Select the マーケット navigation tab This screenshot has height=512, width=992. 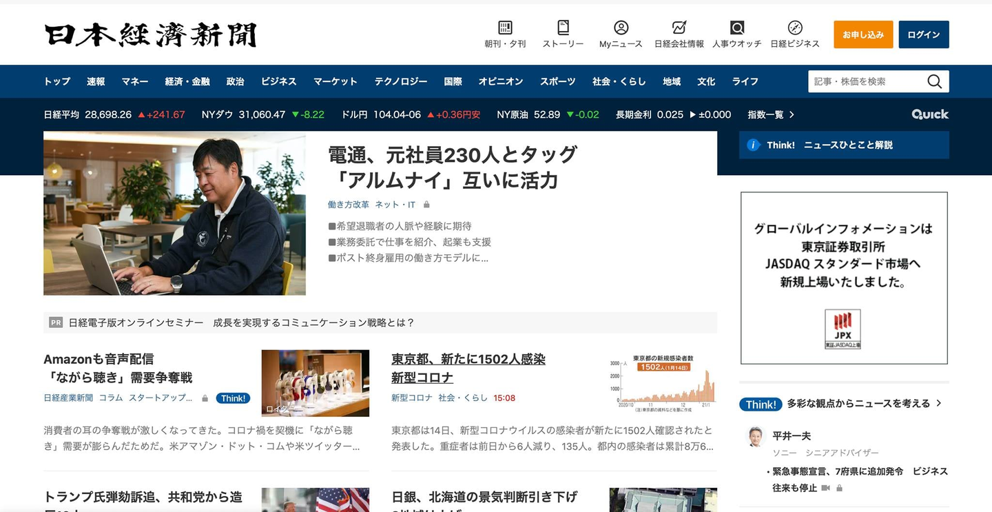(335, 81)
